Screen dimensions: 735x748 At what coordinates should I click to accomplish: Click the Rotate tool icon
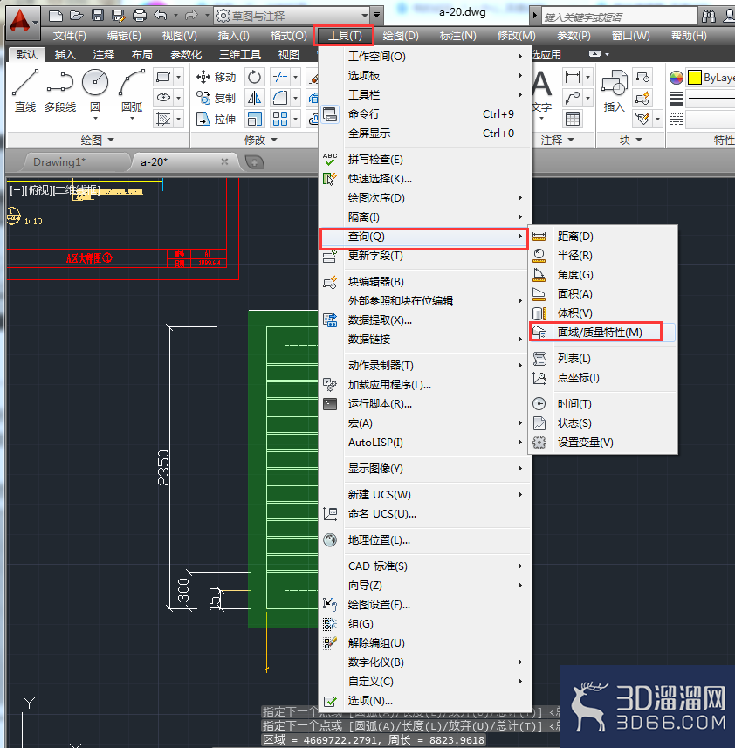coord(254,77)
